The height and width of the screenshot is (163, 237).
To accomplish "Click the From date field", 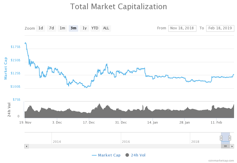I will point(182,28).
